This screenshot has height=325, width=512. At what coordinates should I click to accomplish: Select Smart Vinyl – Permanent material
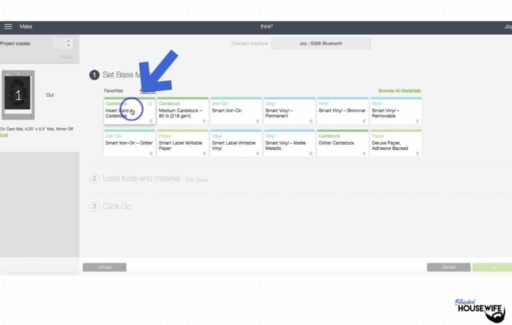[x=289, y=111]
